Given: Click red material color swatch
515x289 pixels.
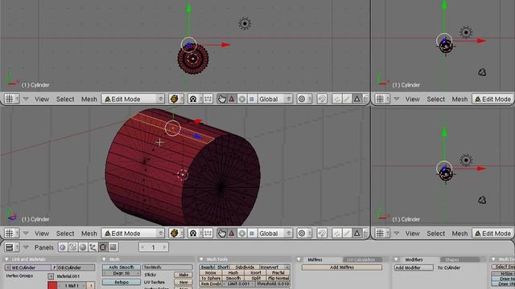Looking at the screenshot, I should pyautogui.click(x=52, y=285).
